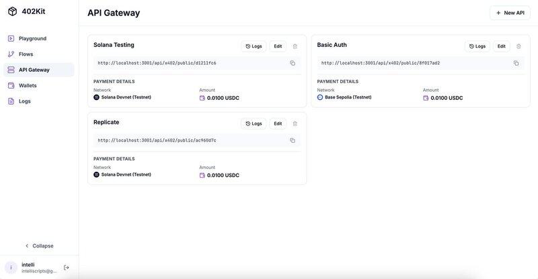Select API Gateway in sidebar
The width and height of the screenshot is (538, 279).
click(x=34, y=70)
